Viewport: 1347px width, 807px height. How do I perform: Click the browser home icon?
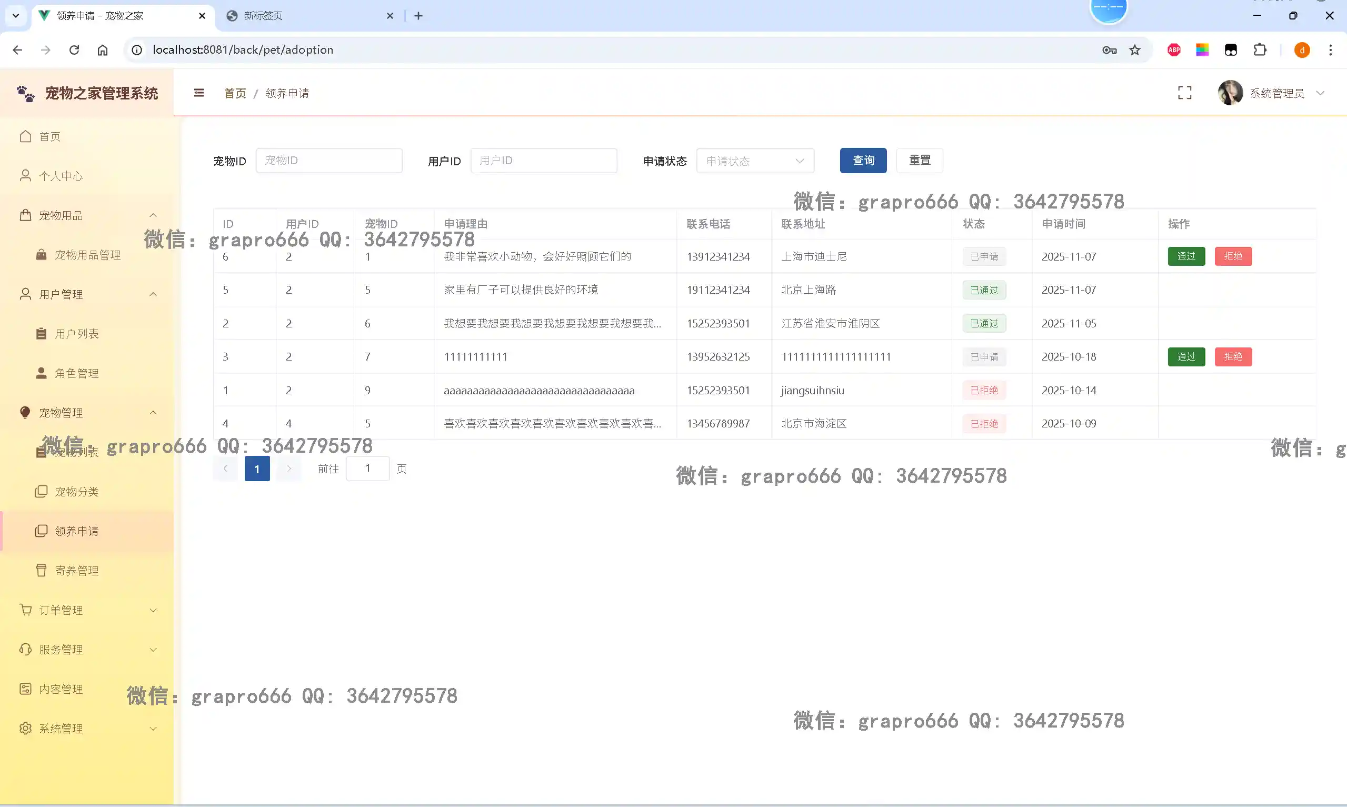pos(103,50)
